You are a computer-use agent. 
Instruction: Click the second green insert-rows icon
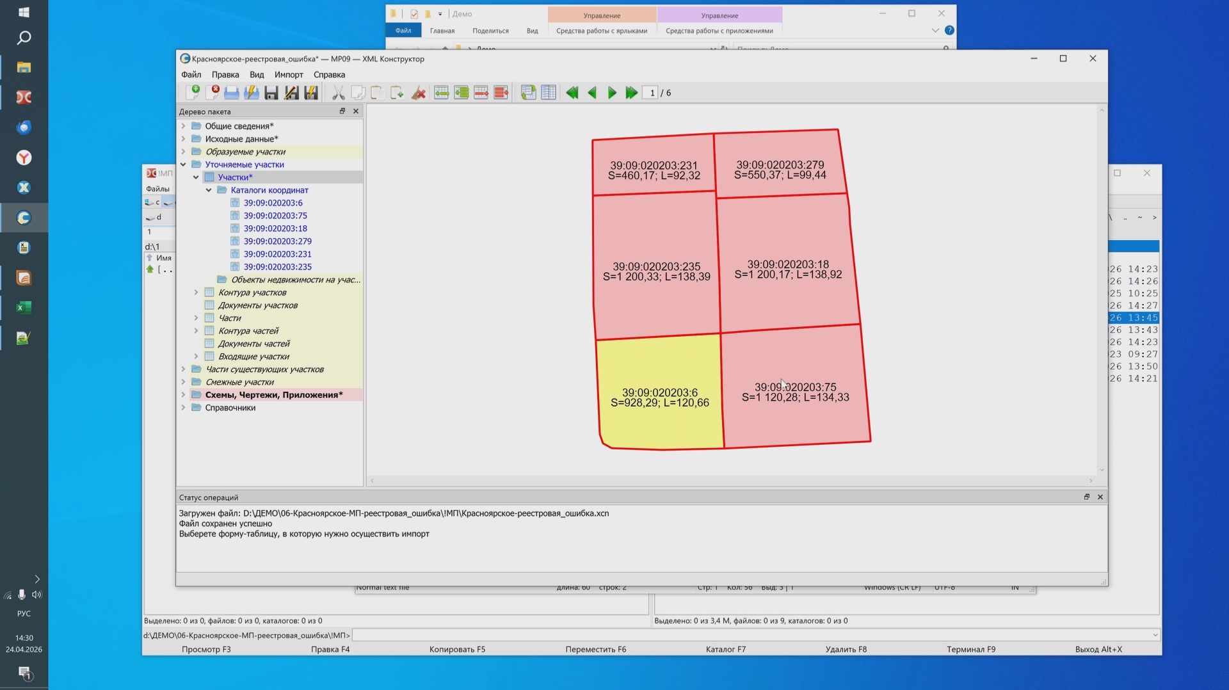coord(461,93)
